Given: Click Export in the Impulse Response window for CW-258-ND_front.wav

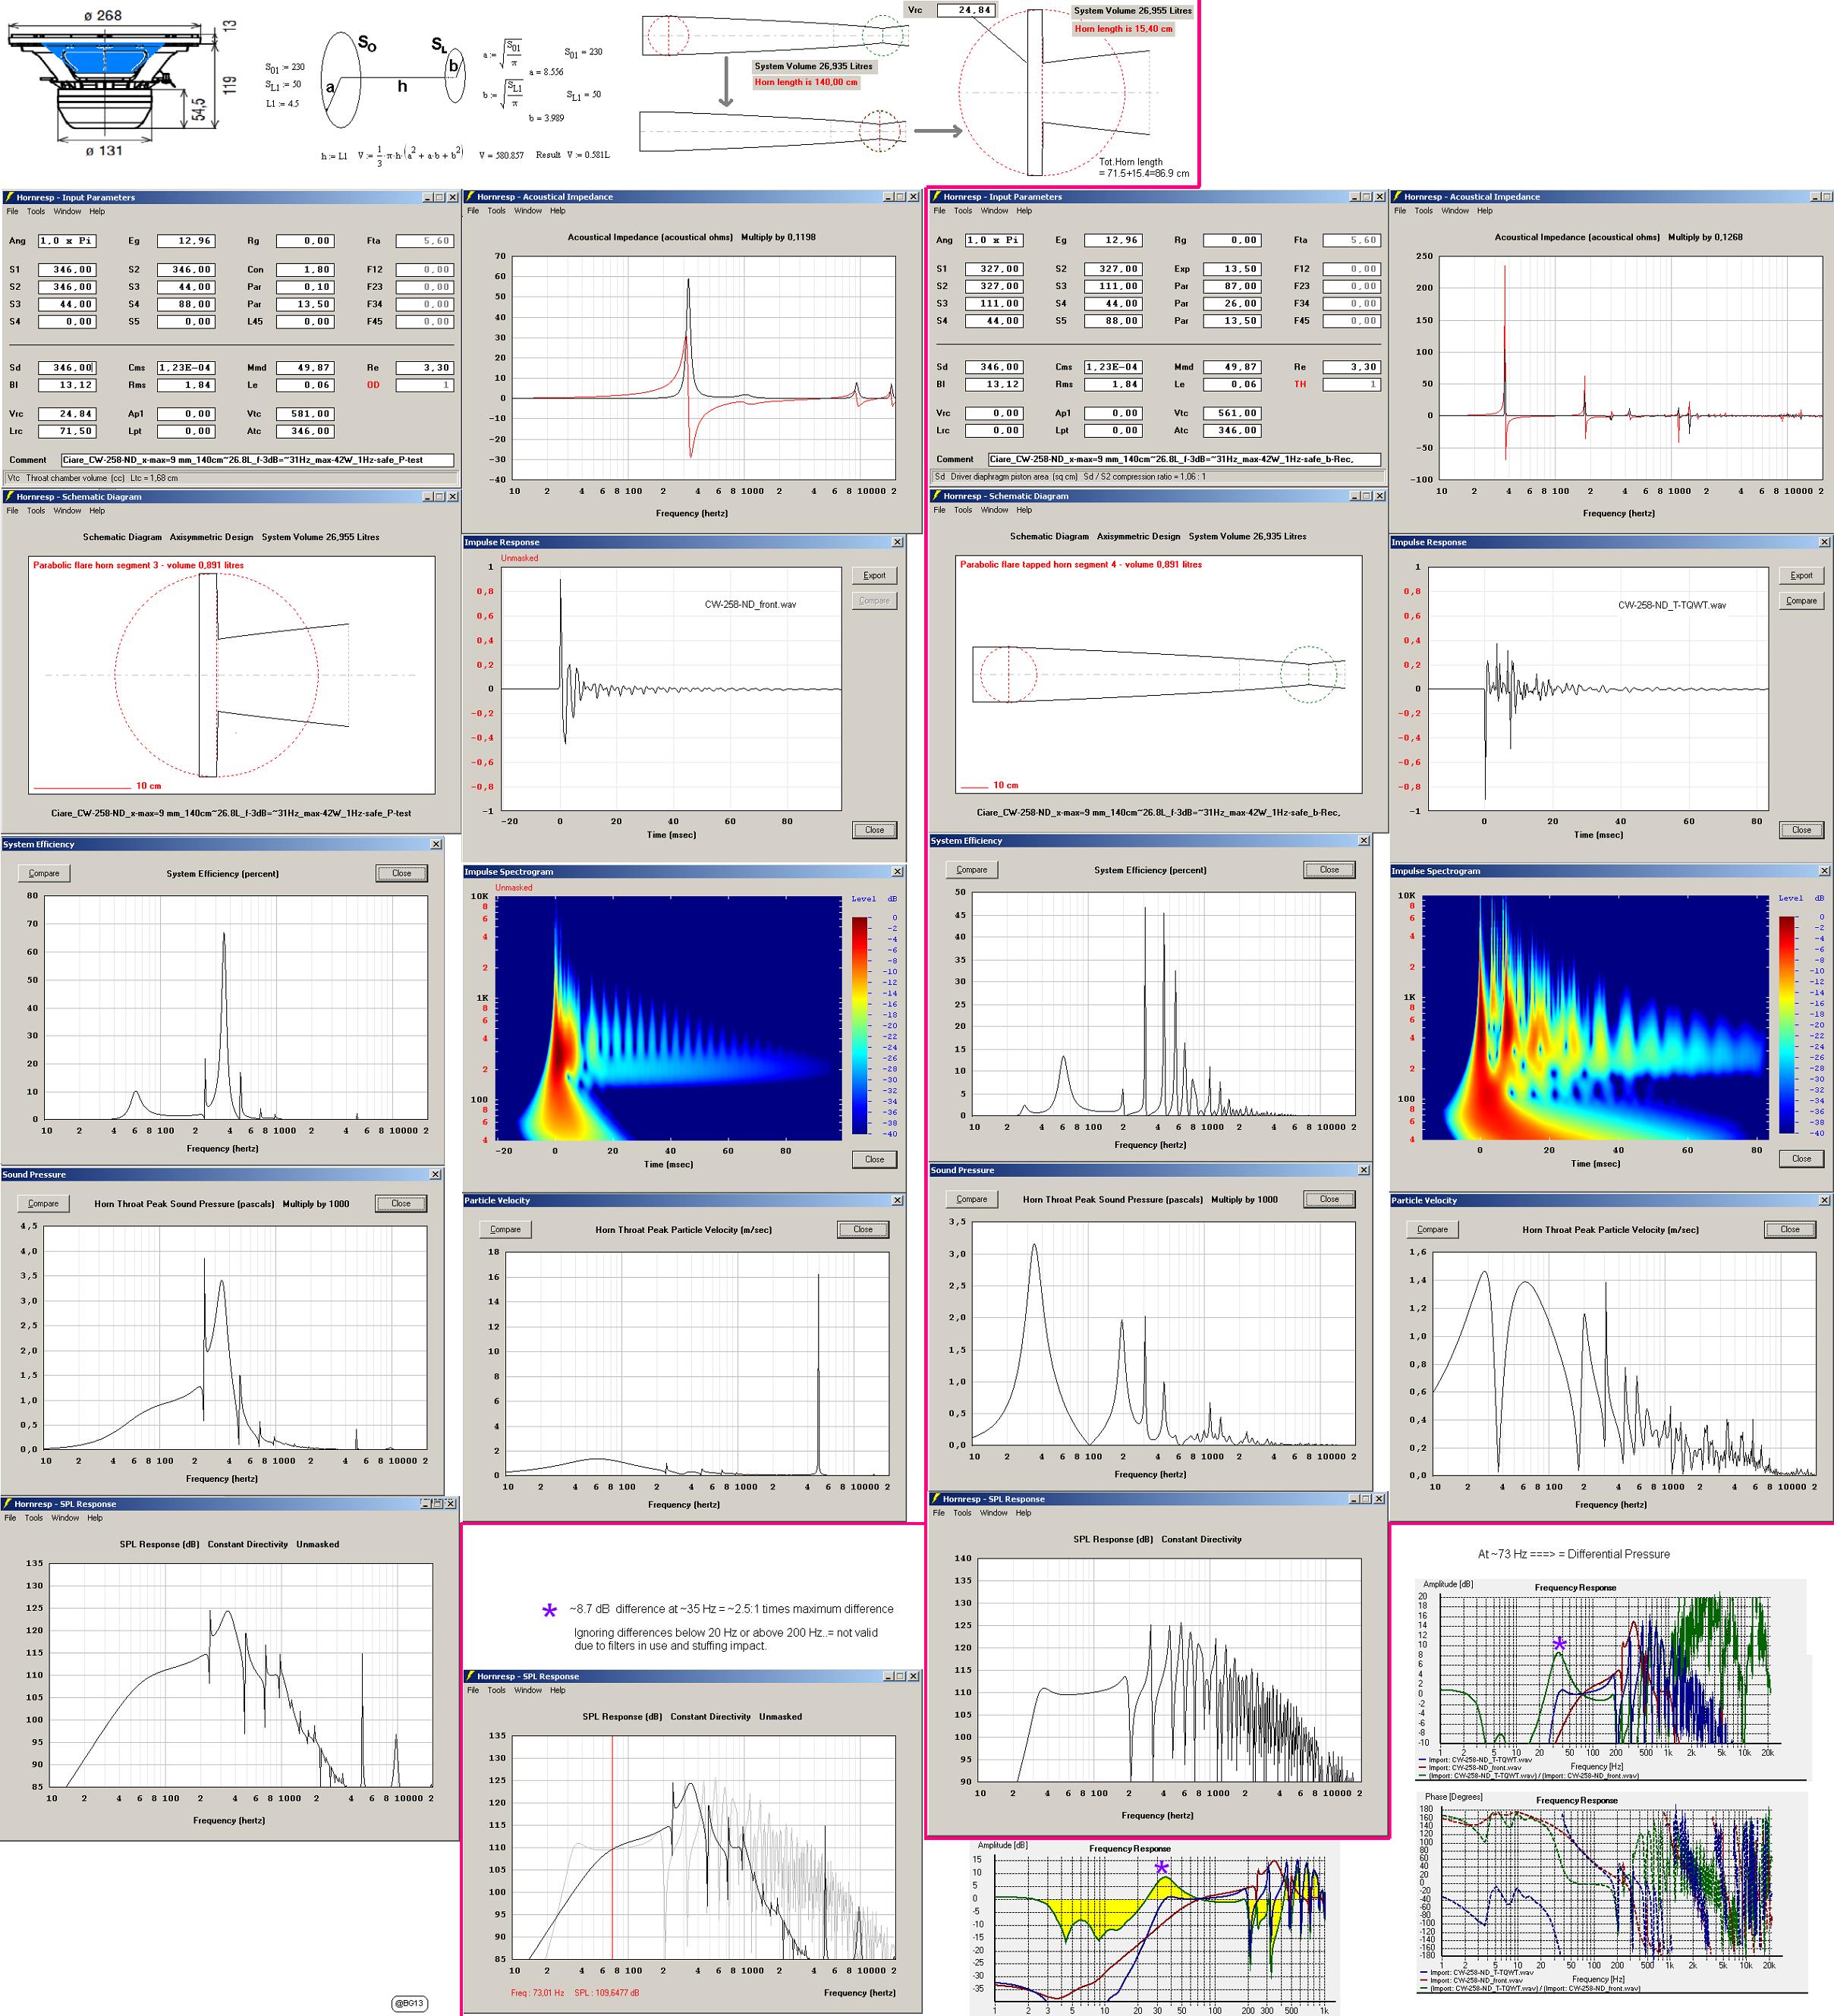Looking at the screenshot, I should 874,575.
